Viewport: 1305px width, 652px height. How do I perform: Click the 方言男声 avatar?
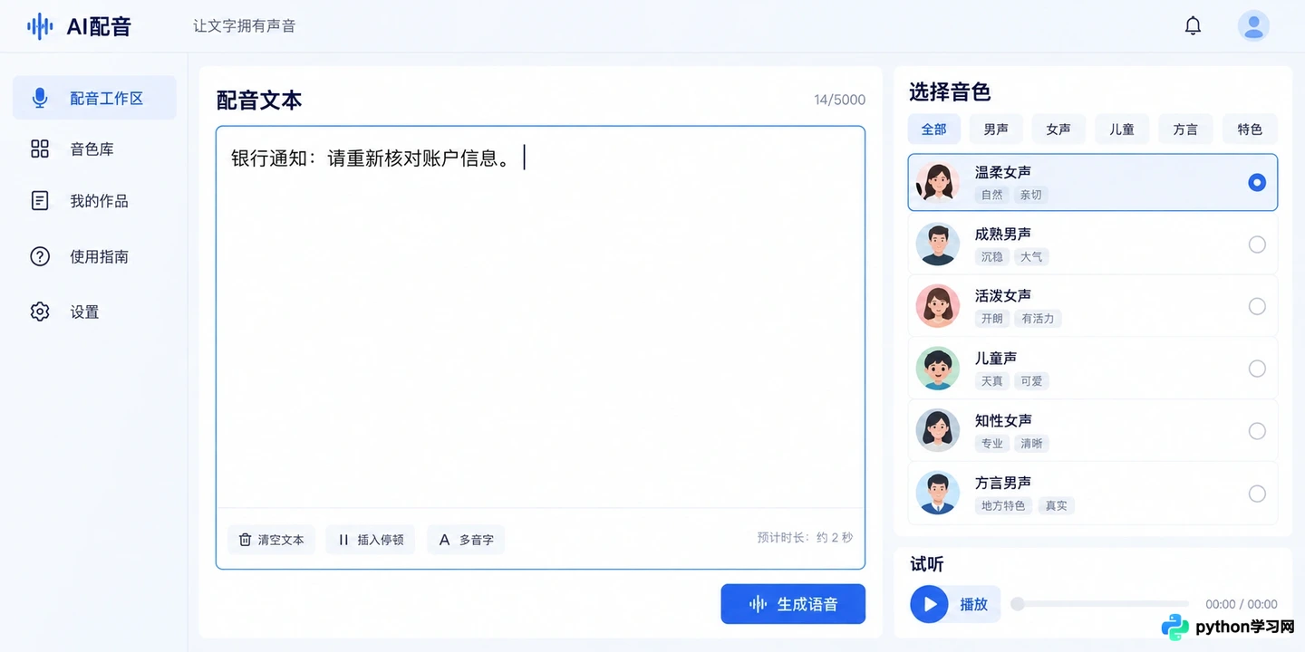937,494
